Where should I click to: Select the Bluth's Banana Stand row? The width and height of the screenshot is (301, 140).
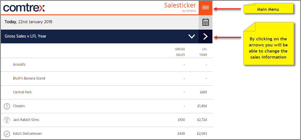click(106, 78)
